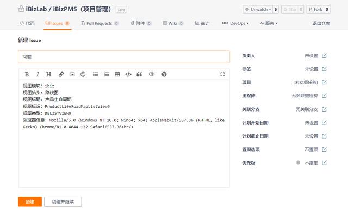
Task: Toggle bold formatting in editor toolbar
Action: [x=27, y=74]
